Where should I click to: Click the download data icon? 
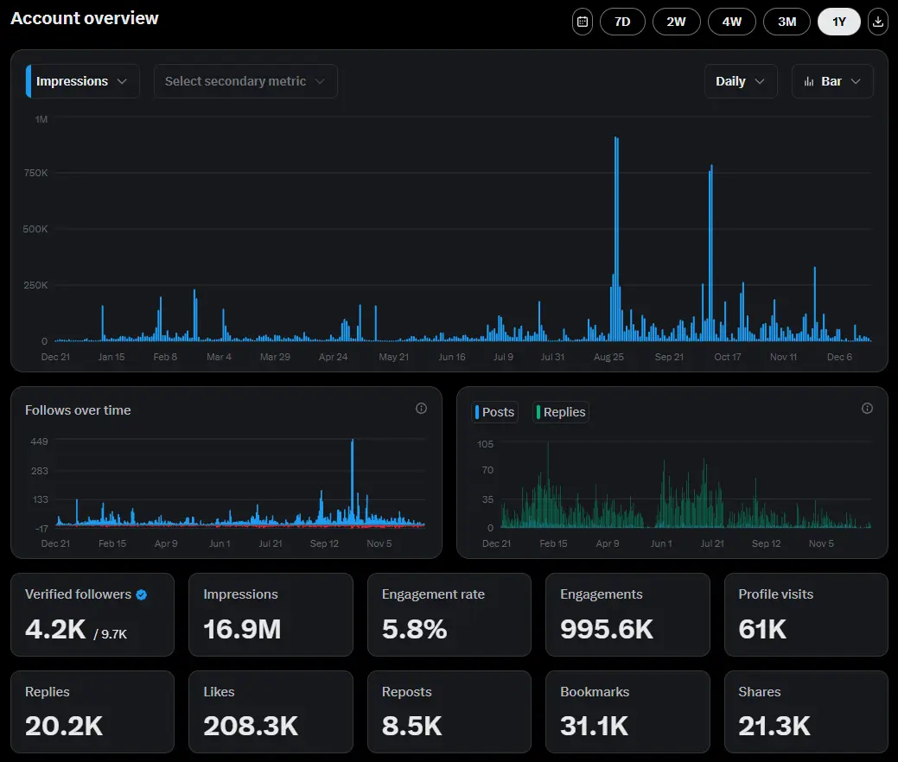[x=878, y=22]
